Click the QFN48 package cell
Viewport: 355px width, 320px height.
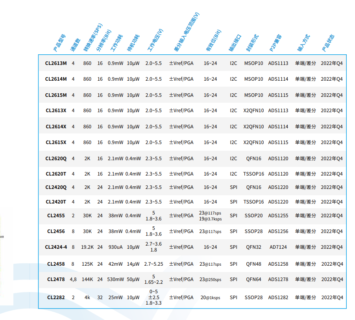coord(253,264)
